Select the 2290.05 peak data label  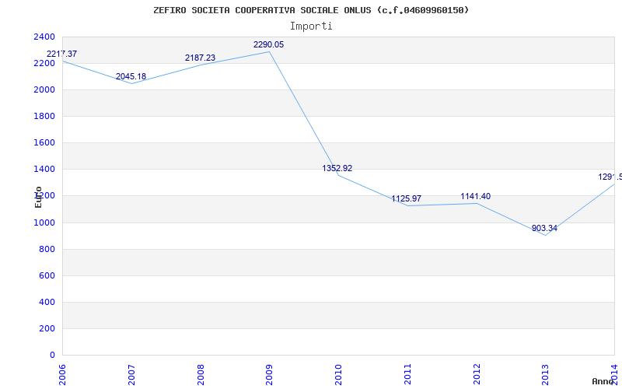(268, 45)
